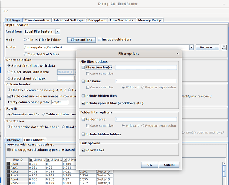229x185 pixels.
Task: Toggle Include hidden folders checkbox
Action: tap(83, 134)
